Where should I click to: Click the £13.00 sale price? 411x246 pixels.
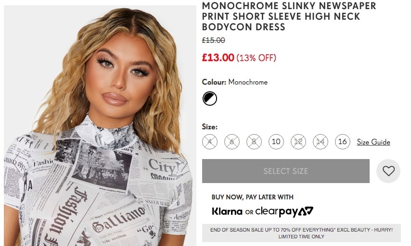tap(218, 57)
